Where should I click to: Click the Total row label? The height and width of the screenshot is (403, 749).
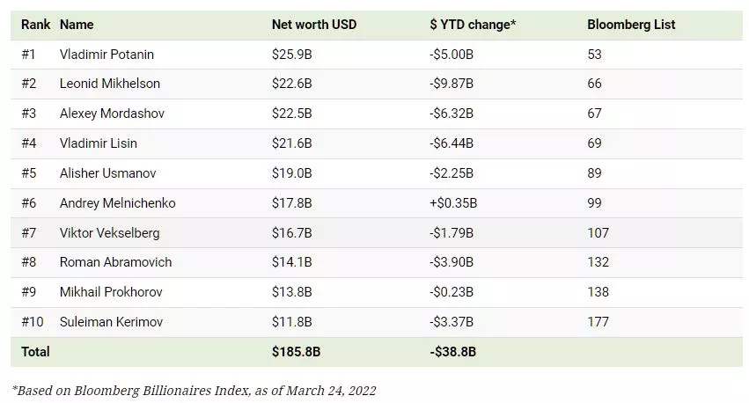pos(36,352)
